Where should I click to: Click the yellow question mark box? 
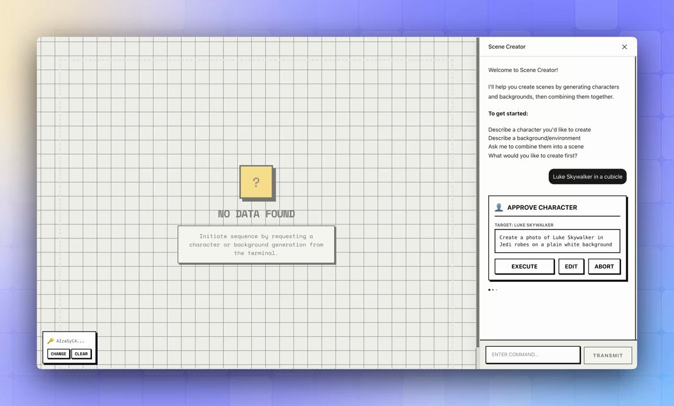(256, 182)
